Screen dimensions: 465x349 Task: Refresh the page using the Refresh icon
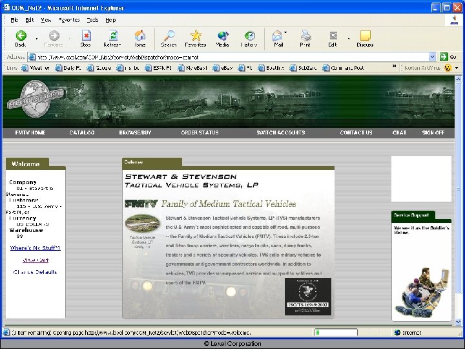coord(113,36)
